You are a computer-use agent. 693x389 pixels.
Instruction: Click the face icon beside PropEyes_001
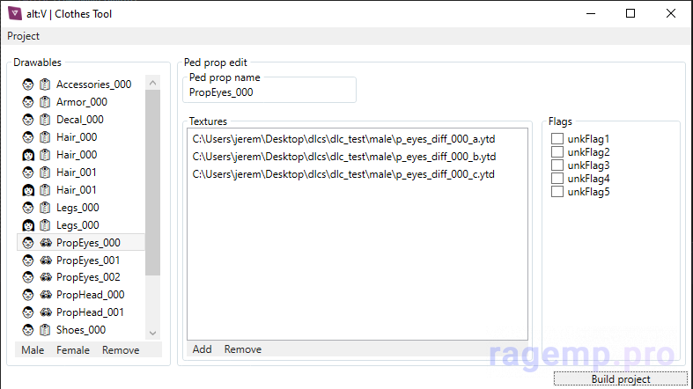point(28,261)
